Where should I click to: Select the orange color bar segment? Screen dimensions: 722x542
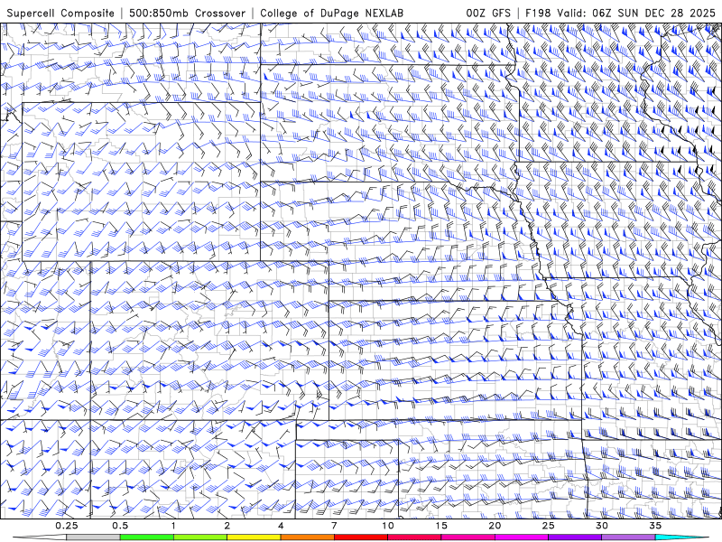[x=307, y=537]
